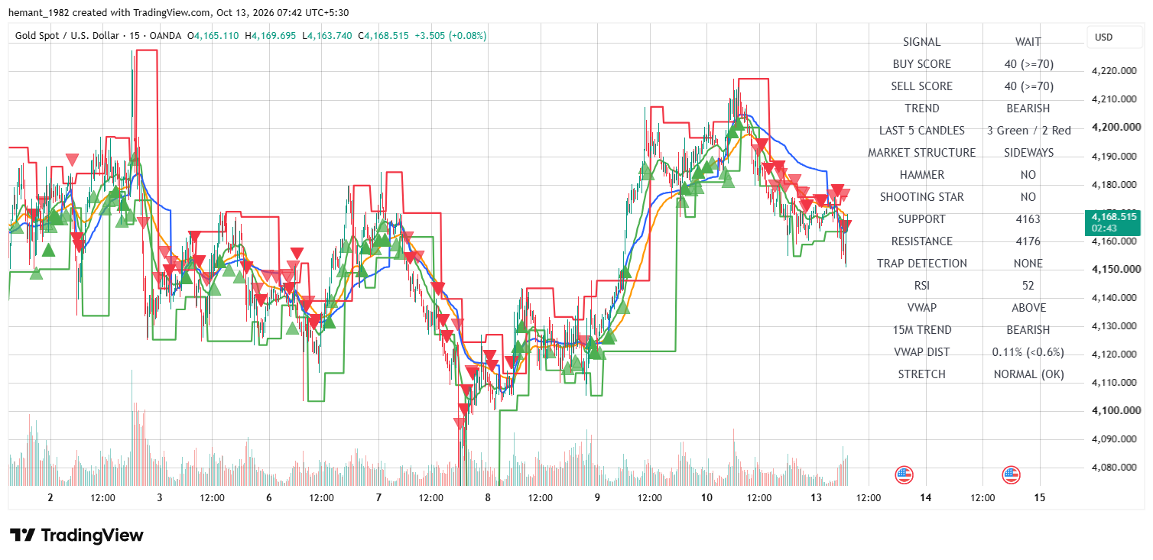Viewport: 1153px width, 560px height.
Task: Click the 3 Green / 2 Red value
Action: [1028, 131]
